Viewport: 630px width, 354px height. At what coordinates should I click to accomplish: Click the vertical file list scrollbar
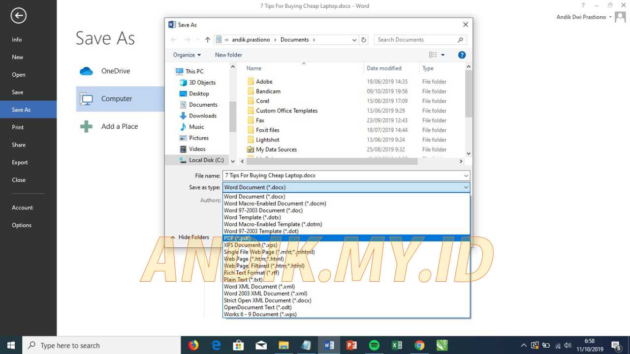[x=469, y=93]
